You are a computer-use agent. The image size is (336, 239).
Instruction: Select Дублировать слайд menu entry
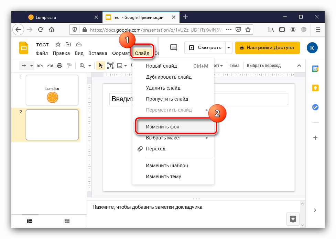pos(169,77)
